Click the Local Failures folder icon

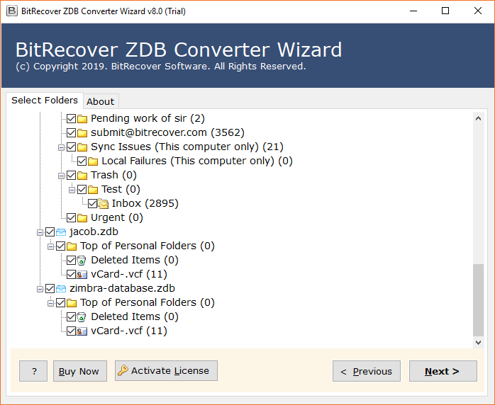pos(93,161)
